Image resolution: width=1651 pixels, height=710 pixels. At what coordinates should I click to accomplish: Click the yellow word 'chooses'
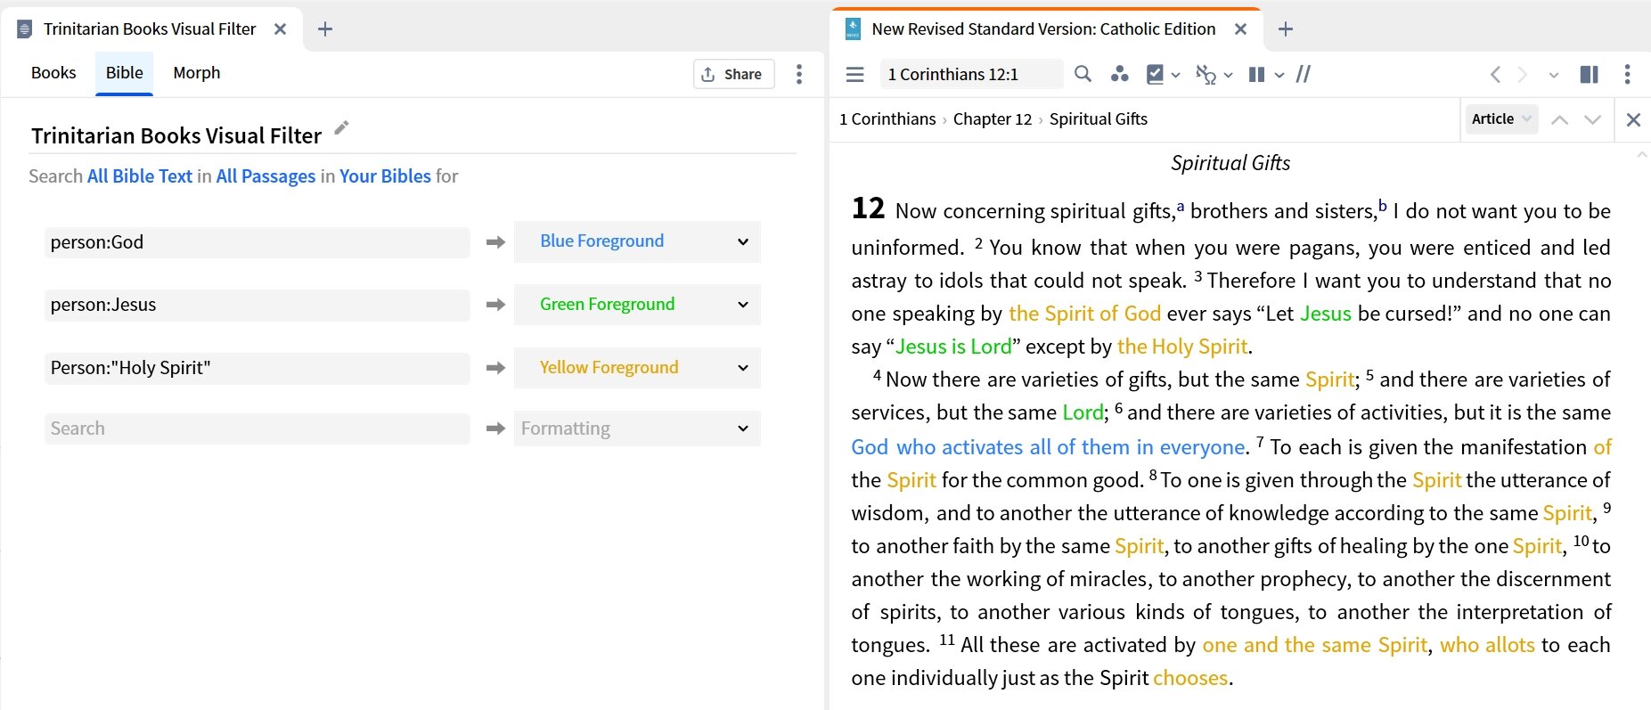1190,678
